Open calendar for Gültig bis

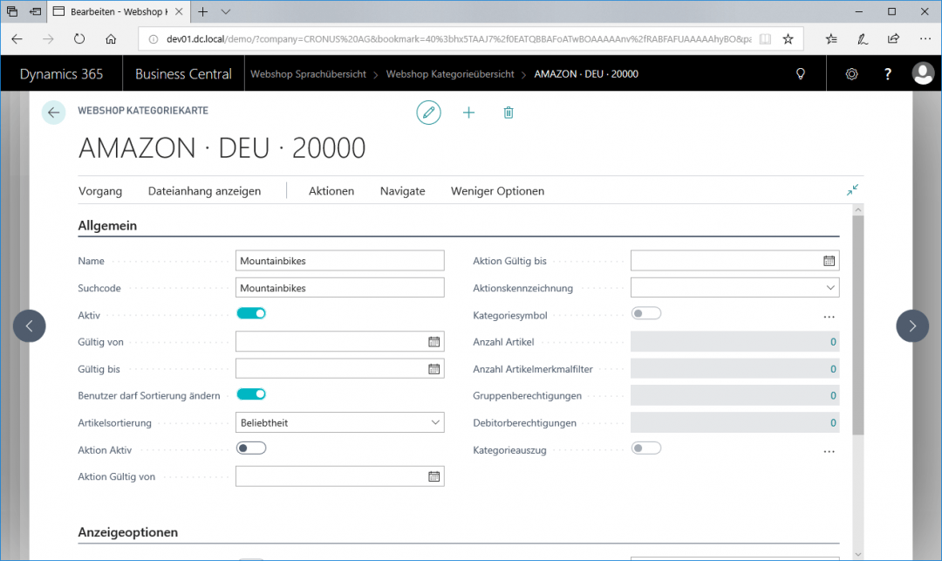pyautogui.click(x=433, y=369)
